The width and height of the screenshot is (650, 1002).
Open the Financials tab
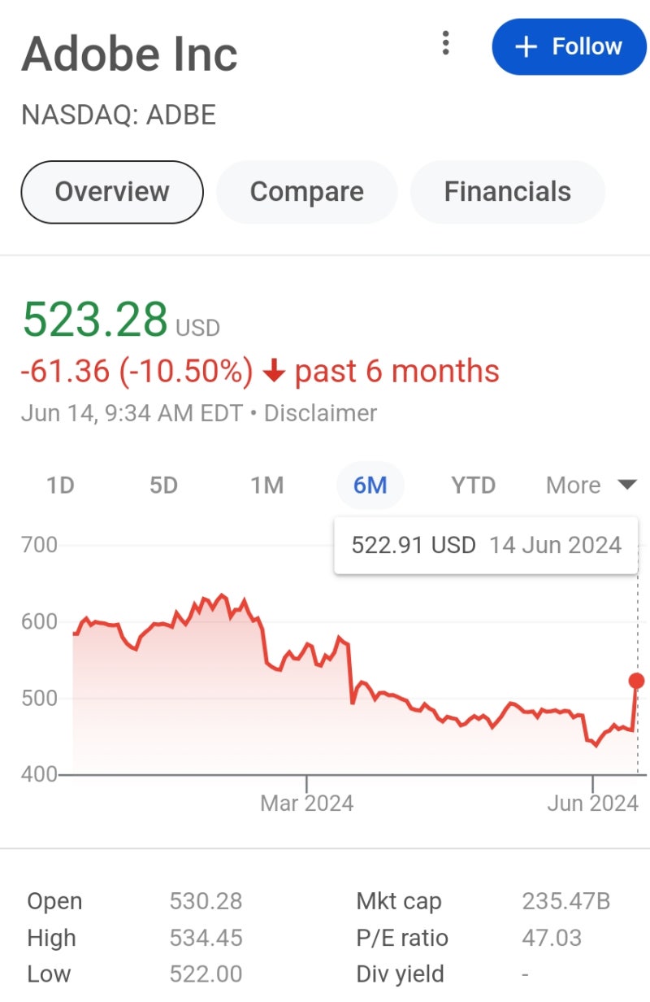(508, 192)
